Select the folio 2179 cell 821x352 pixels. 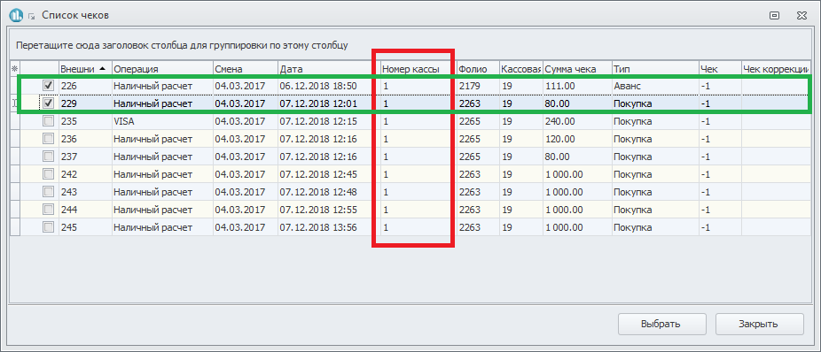pos(478,86)
